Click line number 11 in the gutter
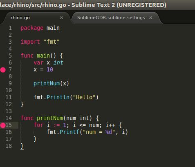This screenshot has width=195, height=167. coord(9,98)
